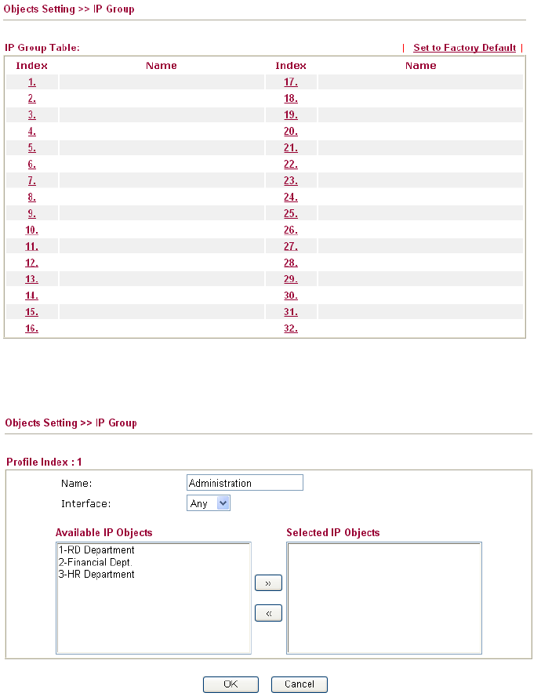Image resolution: width=541 pixels, height=700 pixels.
Task: Open IP group index 1
Action: (32, 82)
